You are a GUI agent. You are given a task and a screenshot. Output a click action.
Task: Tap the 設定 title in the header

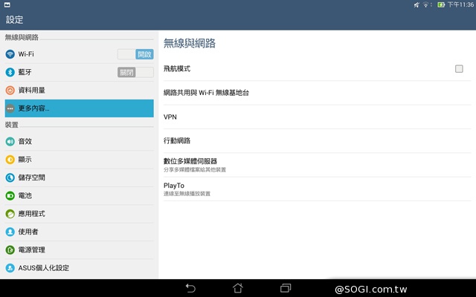tap(15, 20)
